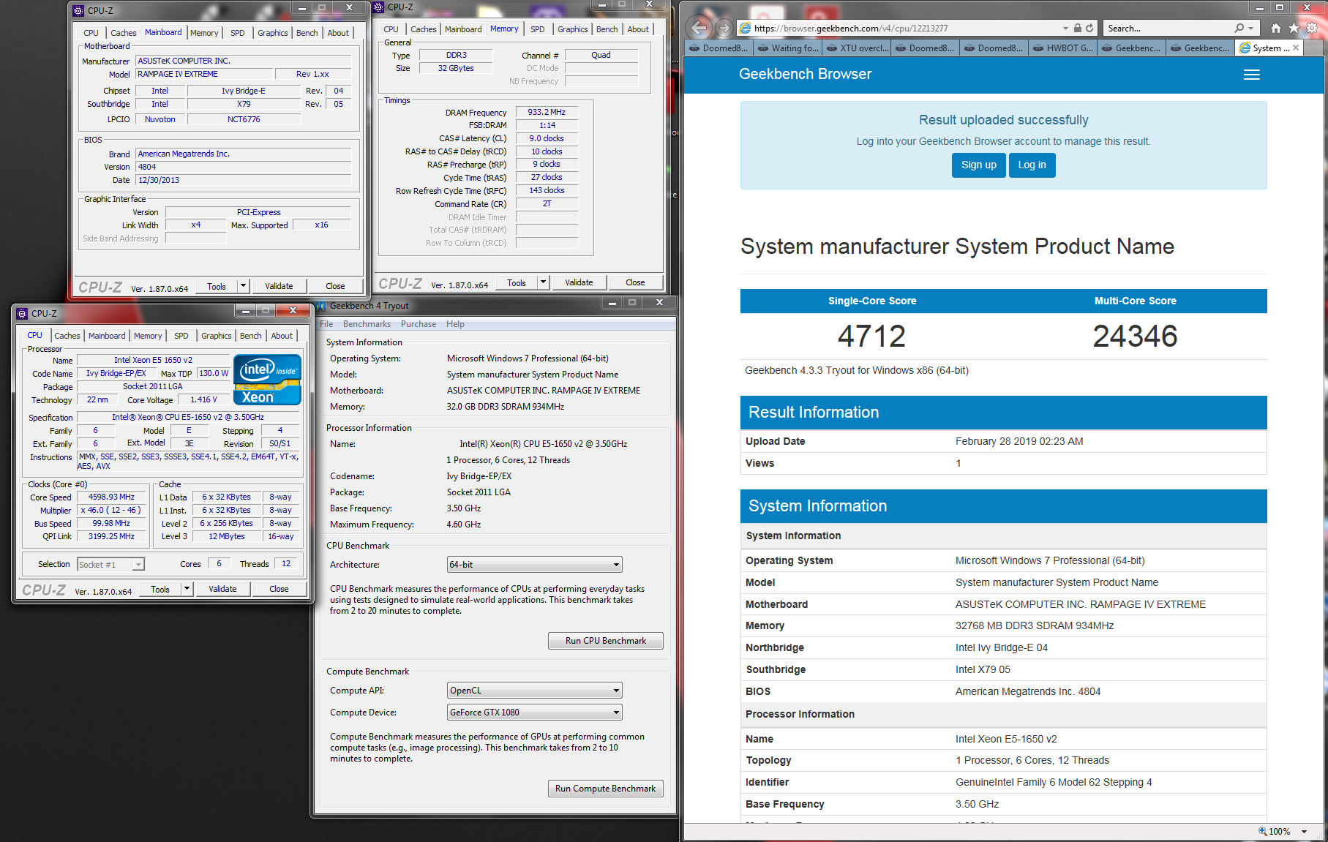Click BIOS version 4804 field
The image size is (1328, 842).
pyautogui.click(x=244, y=167)
